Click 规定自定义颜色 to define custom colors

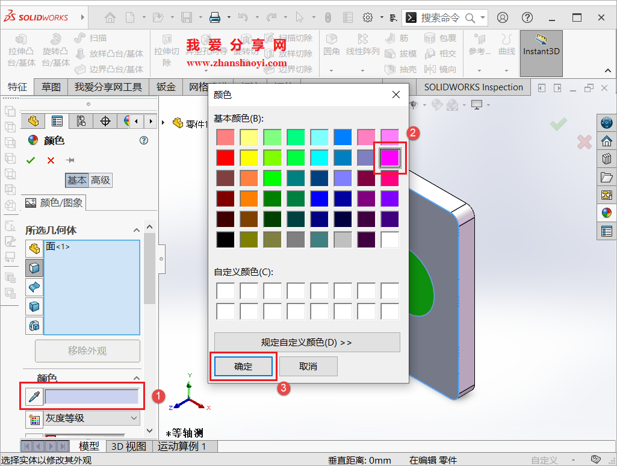tap(307, 342)
